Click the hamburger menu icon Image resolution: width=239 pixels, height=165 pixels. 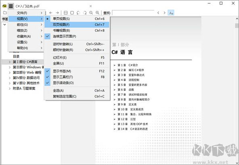(x=11, y=6)
